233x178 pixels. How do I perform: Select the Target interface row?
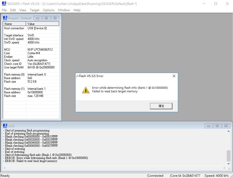[31, 35]
